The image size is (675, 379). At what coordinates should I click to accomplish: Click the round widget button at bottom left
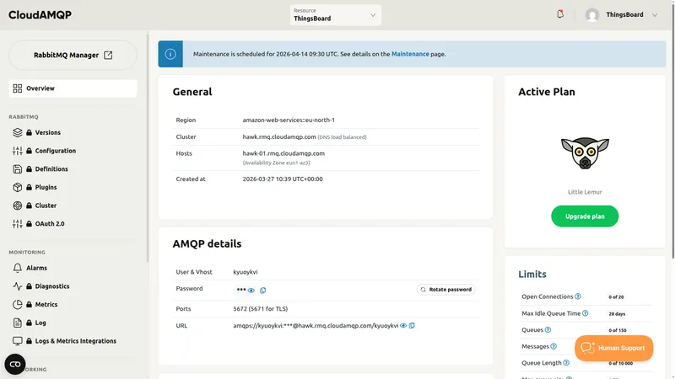[x=15, y=365]
